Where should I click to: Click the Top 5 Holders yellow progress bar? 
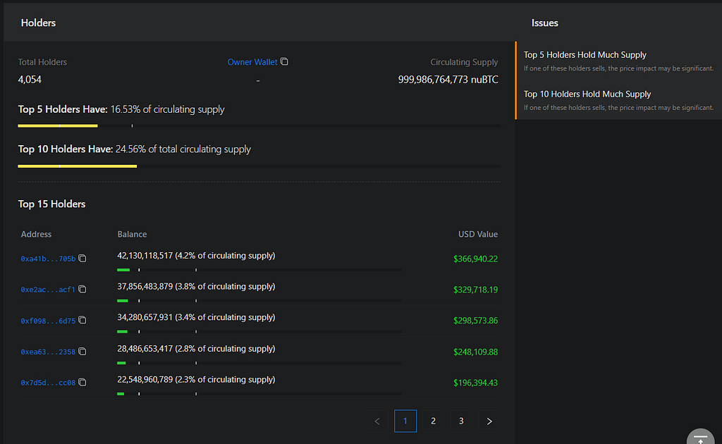pos(58,125)
